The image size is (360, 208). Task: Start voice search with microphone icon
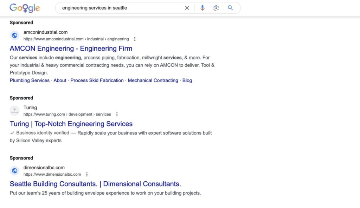(x=202, y=8)
